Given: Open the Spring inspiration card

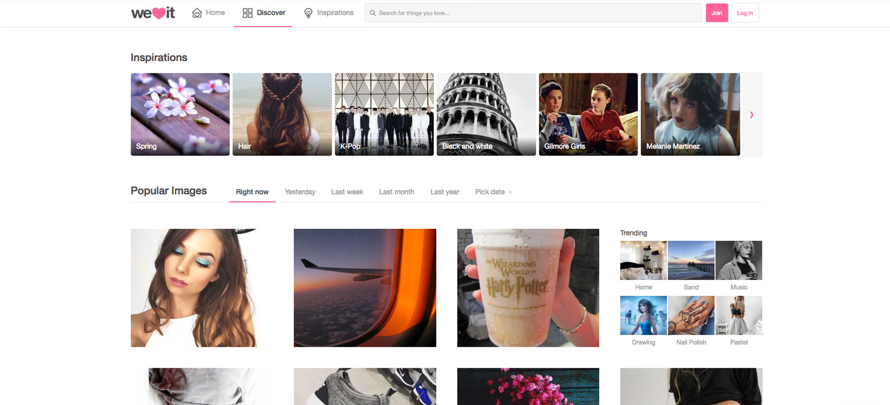Looking at the screenshot, I should click(180, 114).
